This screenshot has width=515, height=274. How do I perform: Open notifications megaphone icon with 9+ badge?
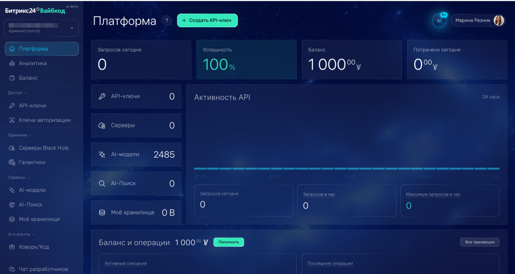439,21
